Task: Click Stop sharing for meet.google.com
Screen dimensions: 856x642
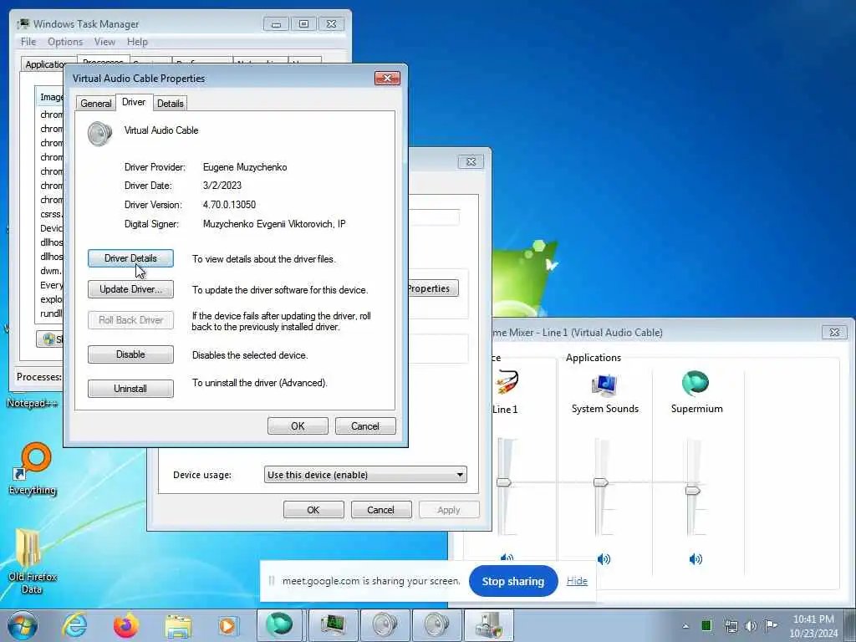Action: click(x=513, y=582)
